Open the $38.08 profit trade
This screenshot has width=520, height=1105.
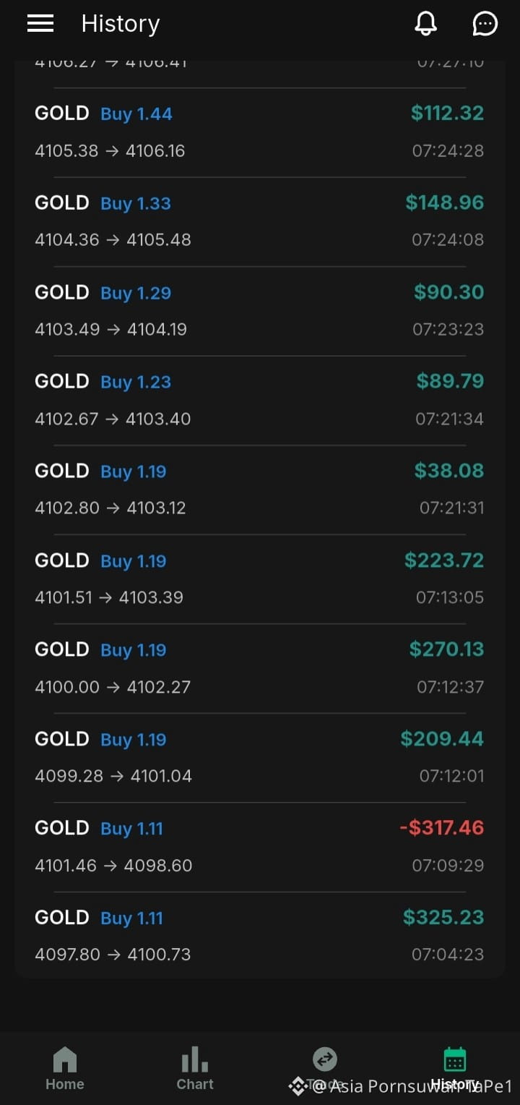tap(259, 490)
